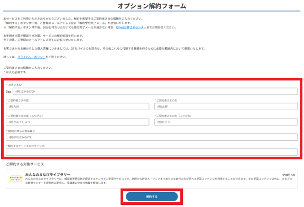Focus the BBIQお申込み電話番号 input field
This screenshot has height=207, width=304.
[152, 137]
